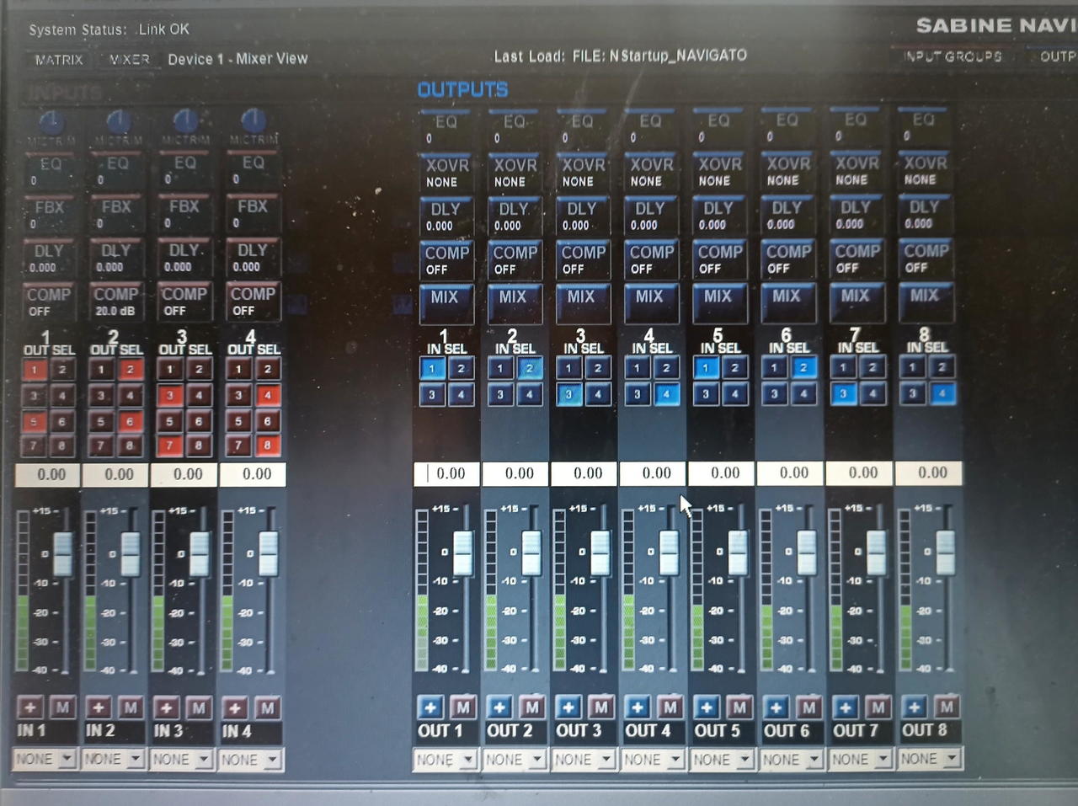
Task: Click the gain value field for output 2
Action: coord(519,473)
